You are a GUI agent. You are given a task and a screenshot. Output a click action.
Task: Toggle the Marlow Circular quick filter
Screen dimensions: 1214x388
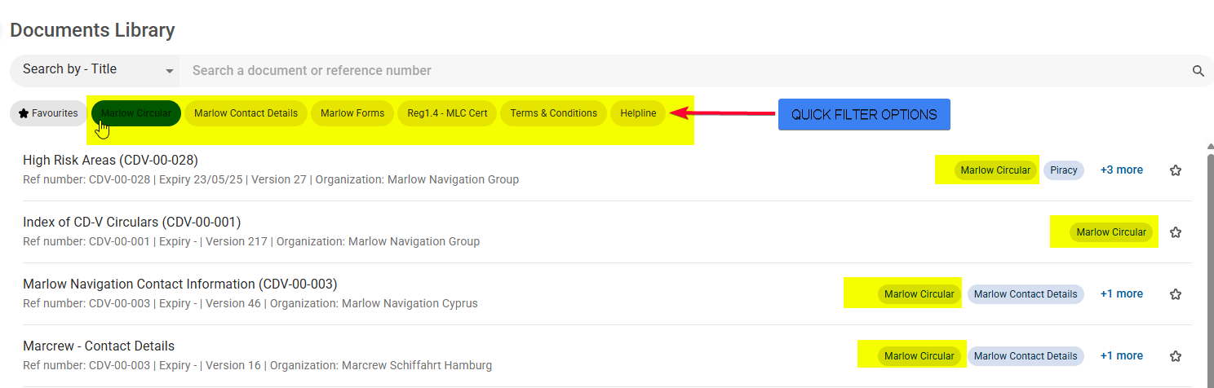coord(136,113)
